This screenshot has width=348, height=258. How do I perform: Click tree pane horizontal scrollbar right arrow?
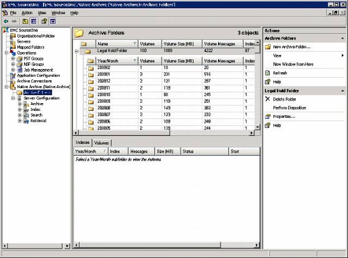click(67, 246)
